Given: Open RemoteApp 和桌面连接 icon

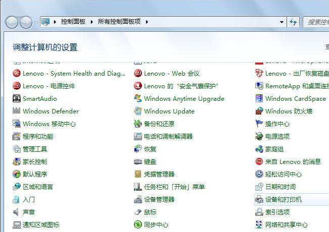Looking at the screenshot, I should pos(259,86).
